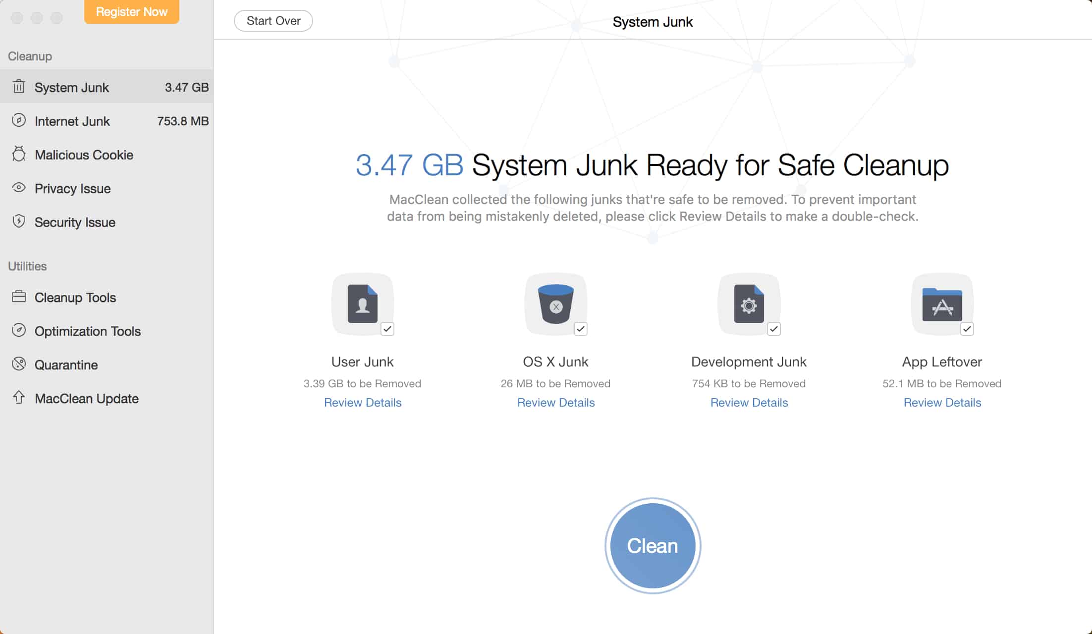Click the Development Junk label

749,362
